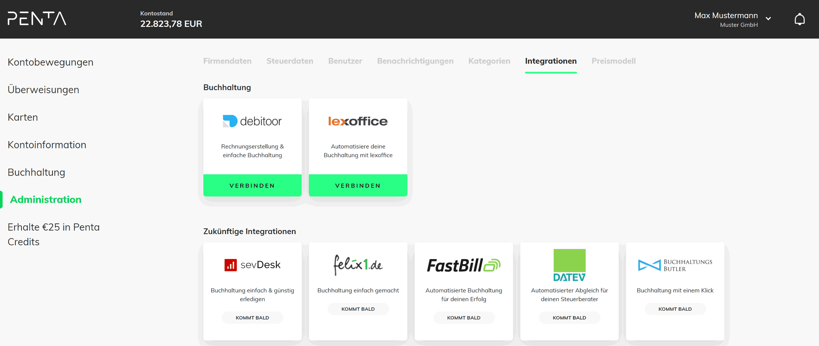
Task: Switch to the Firmendaten tab
Action: pyautogui.click(x=227, y=61)
